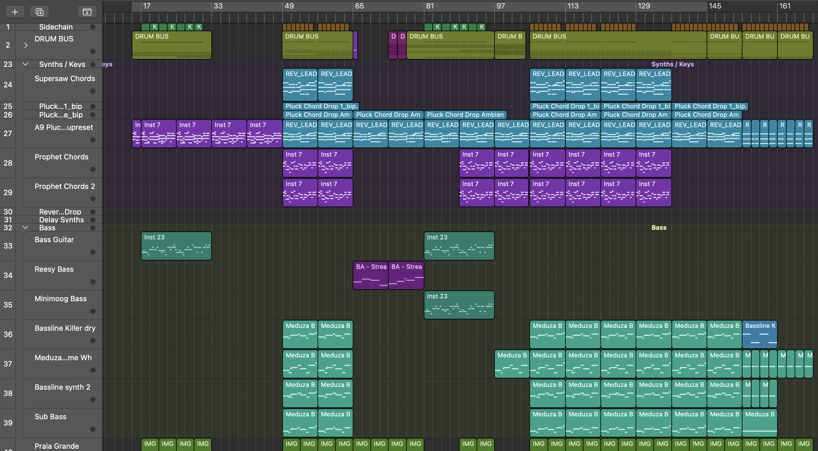Toggle the dot on the Sidechain track
818x451 pixels.
coord(93,27)
